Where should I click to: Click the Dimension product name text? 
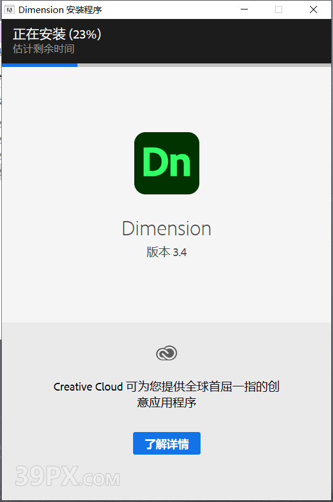[x=167, y=229]
